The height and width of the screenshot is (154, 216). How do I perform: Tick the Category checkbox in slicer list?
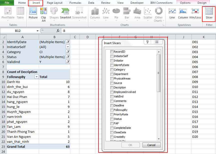pyautogui.click(x=112, y=70)
